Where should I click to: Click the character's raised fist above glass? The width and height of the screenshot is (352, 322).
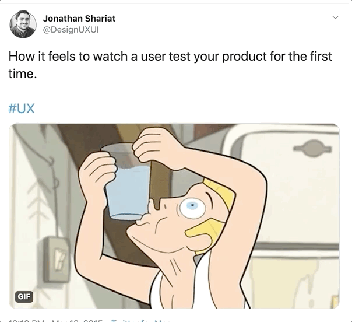tap(157, 146)
